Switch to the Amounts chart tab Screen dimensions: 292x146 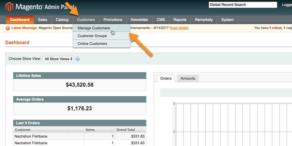[x=188, y=79]
